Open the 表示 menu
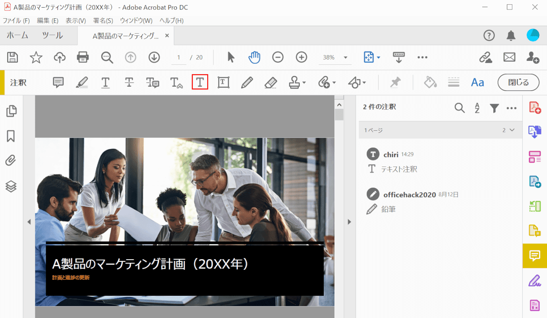The height and width of the screenshot is (318, 547). pos(75,21)
